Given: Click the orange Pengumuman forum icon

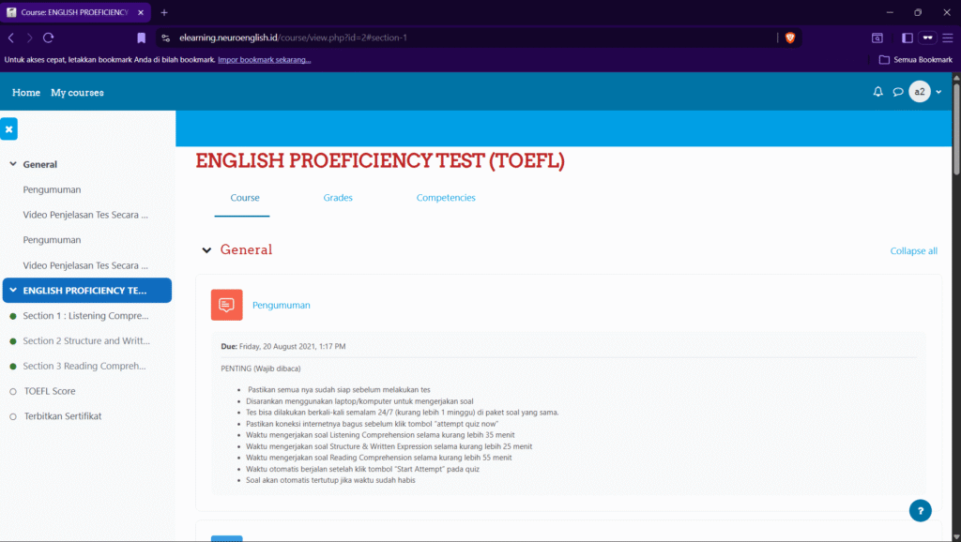Looking at the screenshot, I should pos(226,305).
